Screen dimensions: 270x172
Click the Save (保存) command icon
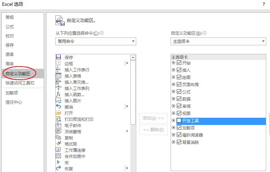pos(58,57)
